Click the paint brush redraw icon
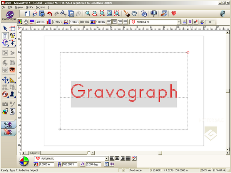 (x=127, y=13)
